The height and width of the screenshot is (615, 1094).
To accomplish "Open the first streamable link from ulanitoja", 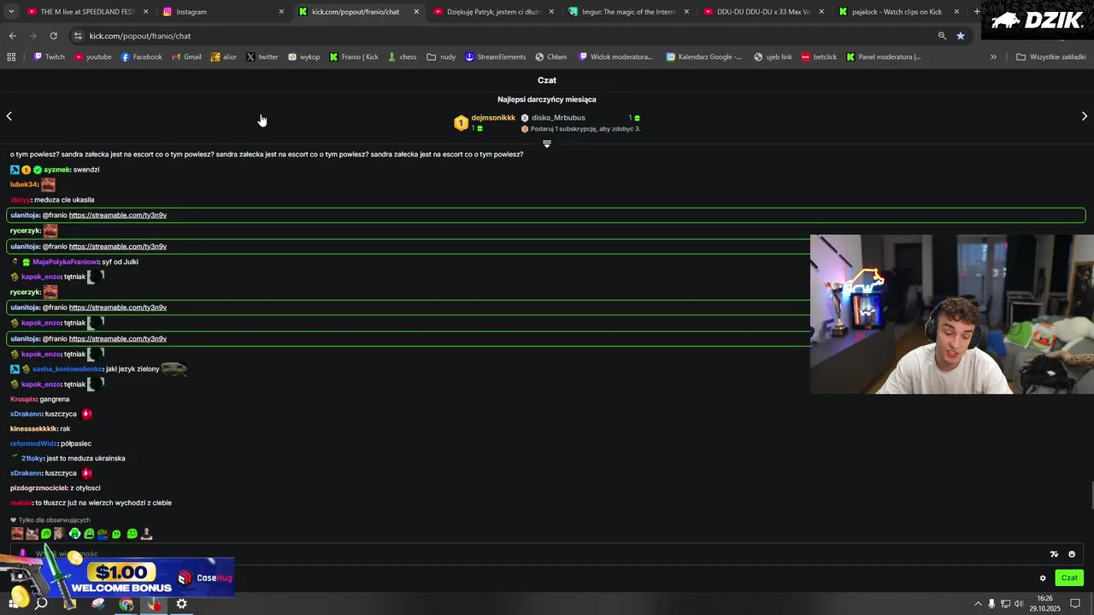I will coord(118,215).
